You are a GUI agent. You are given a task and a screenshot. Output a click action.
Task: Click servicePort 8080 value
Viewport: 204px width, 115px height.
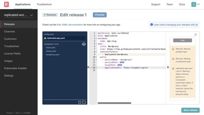point(122,62)
